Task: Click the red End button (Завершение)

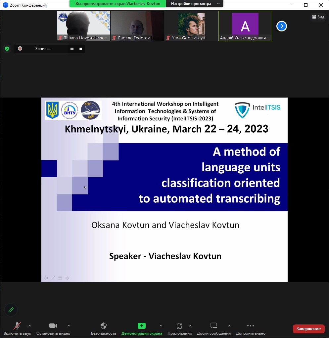Action: (x=308, y=328)
